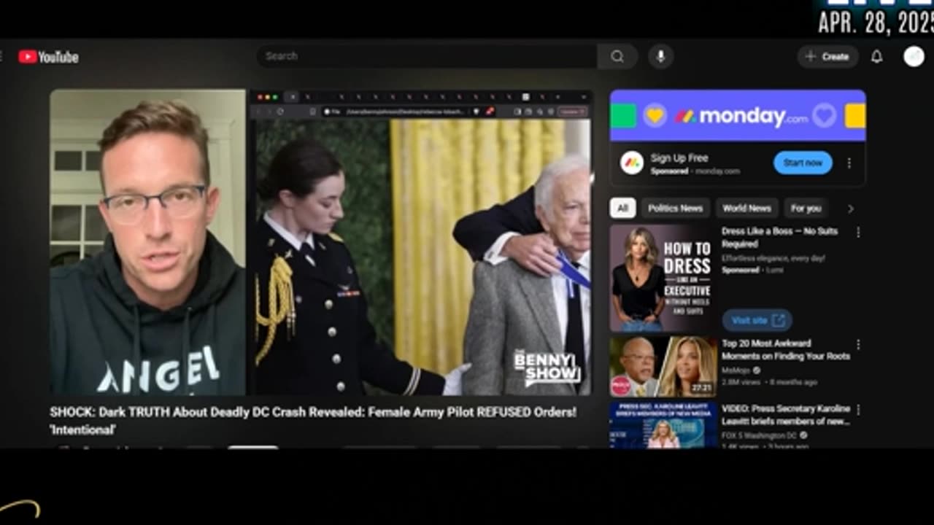Select the World News chip

click(x=746, y=208)
